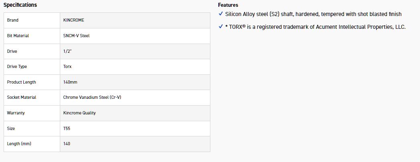
Task: Click the Kincrome Quality warranty value
Action: [80, 113]
